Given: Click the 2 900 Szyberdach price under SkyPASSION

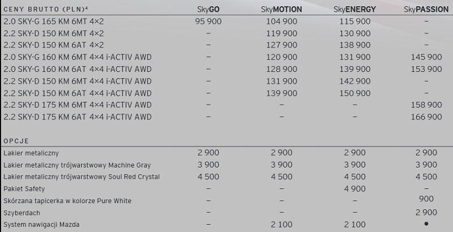Looking at the screenshot, I should tap(426, 213).
